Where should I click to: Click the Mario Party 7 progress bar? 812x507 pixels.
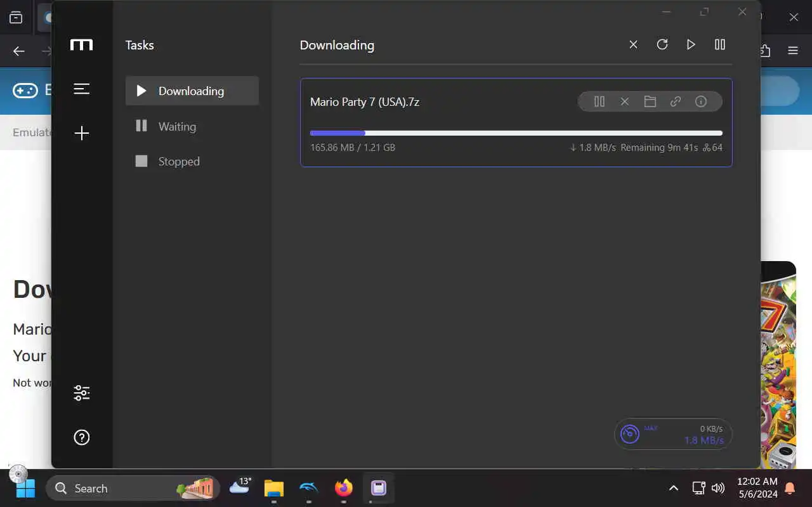tap(516, 133)
